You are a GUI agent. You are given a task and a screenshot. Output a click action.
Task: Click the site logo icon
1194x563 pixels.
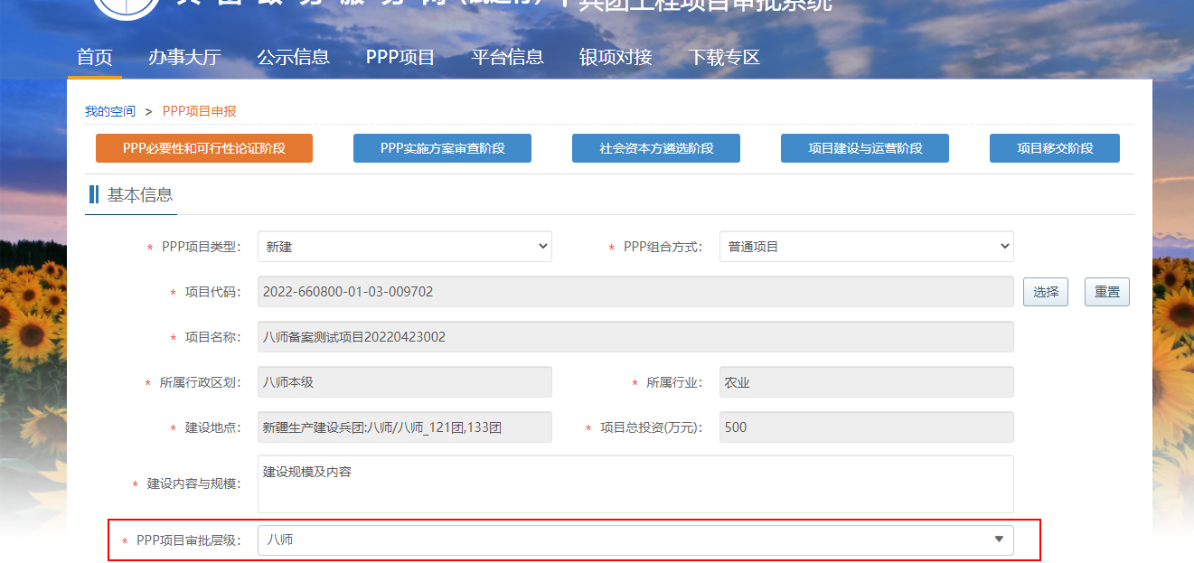click(x=126, y=7)
